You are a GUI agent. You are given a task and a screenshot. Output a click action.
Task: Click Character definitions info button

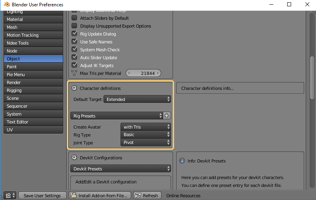click(x=240, y=88)
